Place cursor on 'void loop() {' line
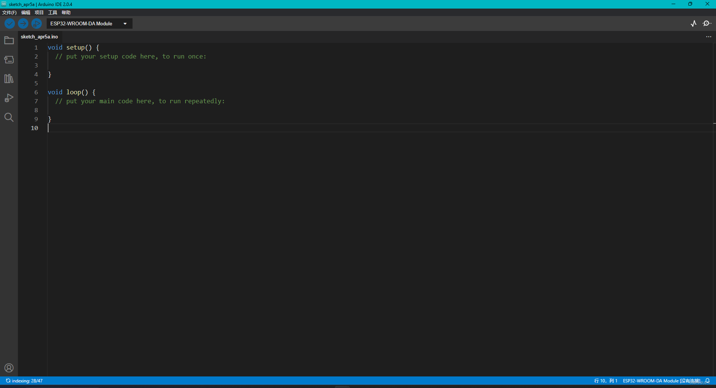The height and width of the screenshot is (388, 716). [72, 92]
